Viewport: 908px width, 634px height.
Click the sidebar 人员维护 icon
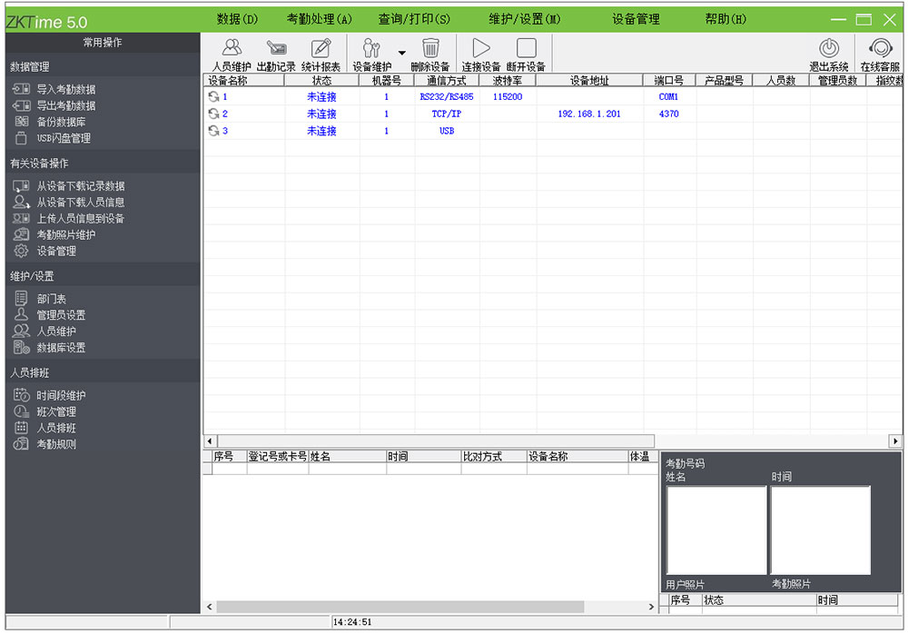click(x=22, y=331)
